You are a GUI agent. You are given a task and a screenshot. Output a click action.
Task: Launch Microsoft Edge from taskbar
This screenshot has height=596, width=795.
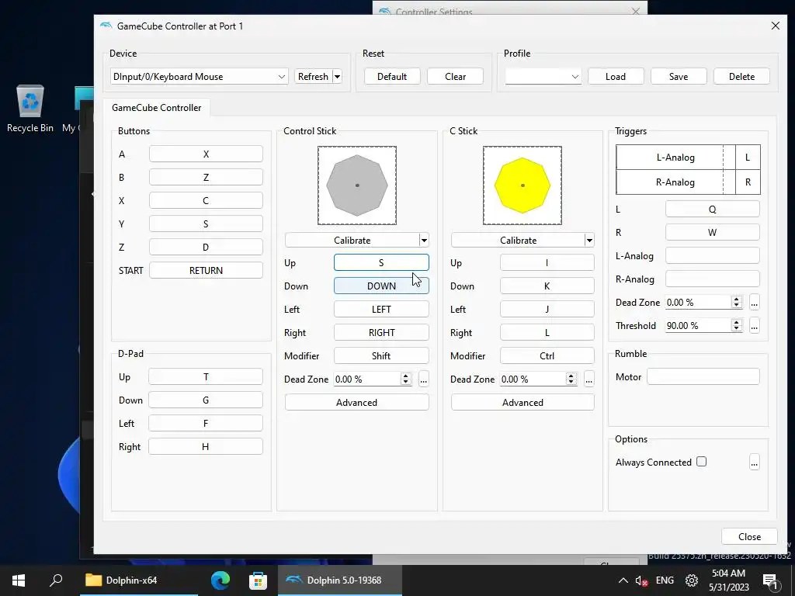tap(220, 580)
